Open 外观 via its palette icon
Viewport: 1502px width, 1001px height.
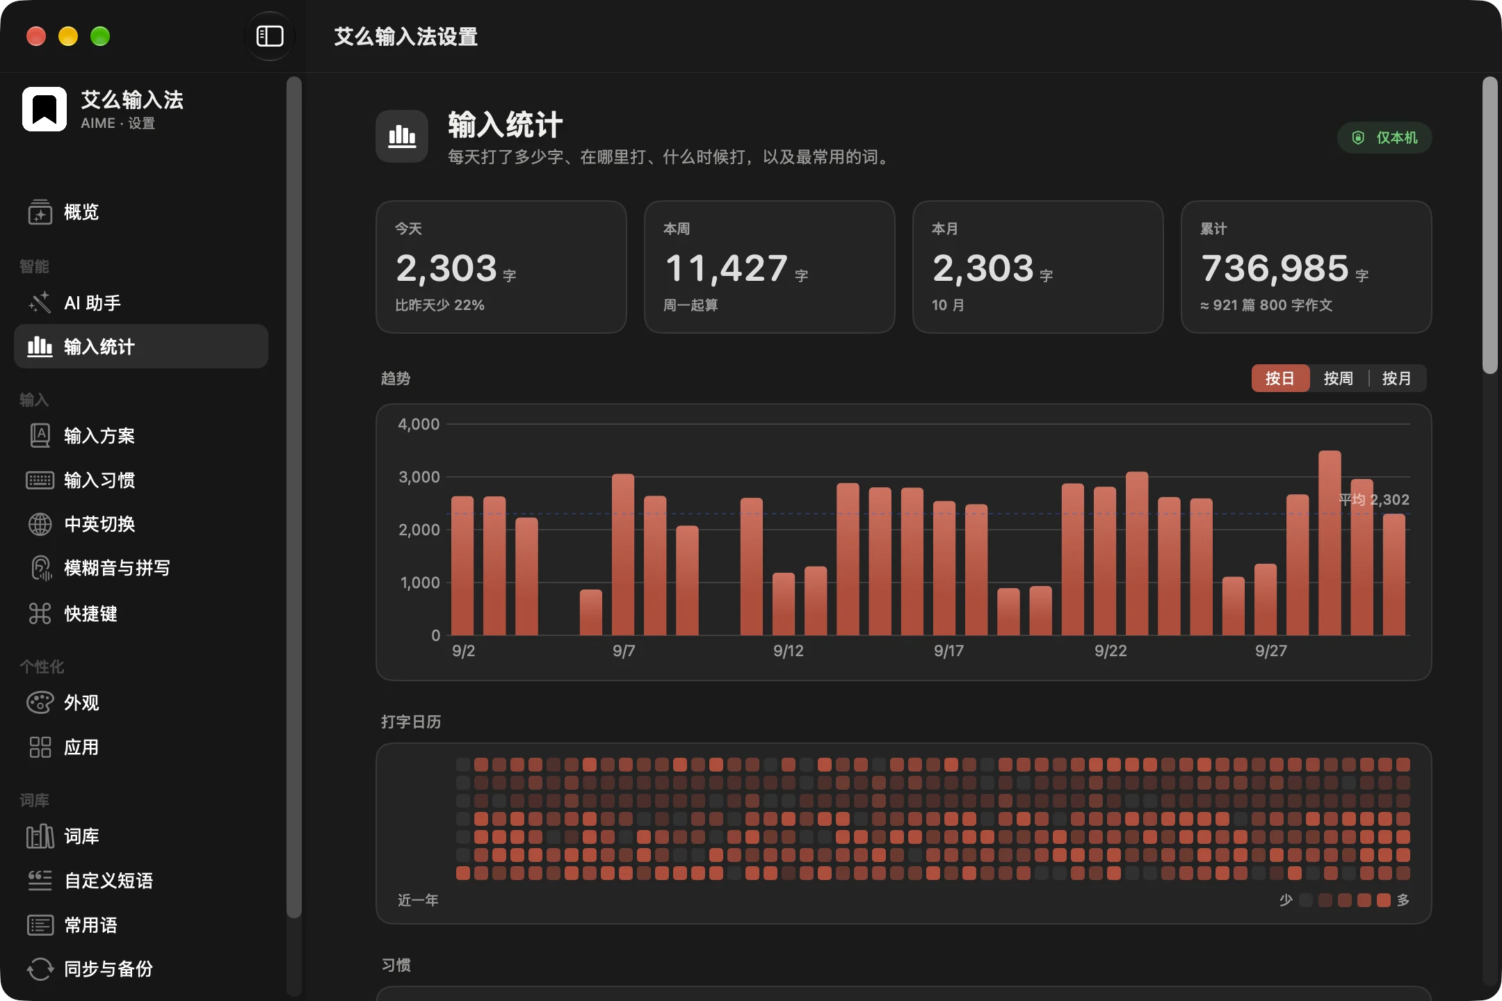[40, 703]
